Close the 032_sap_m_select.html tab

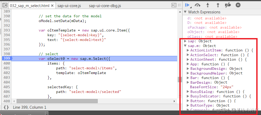[x=52, y=6]
